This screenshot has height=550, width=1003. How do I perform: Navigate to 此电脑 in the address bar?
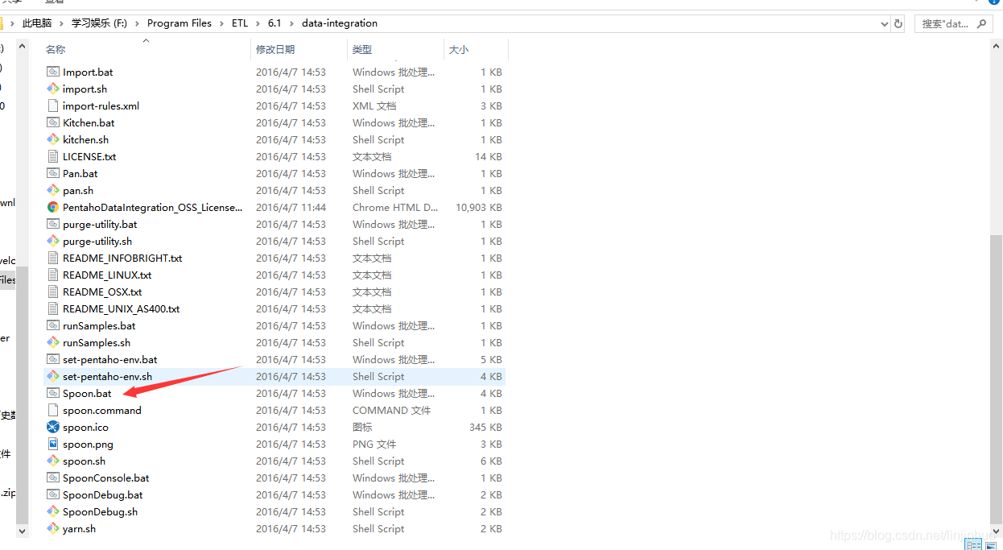tap(36, 23)
